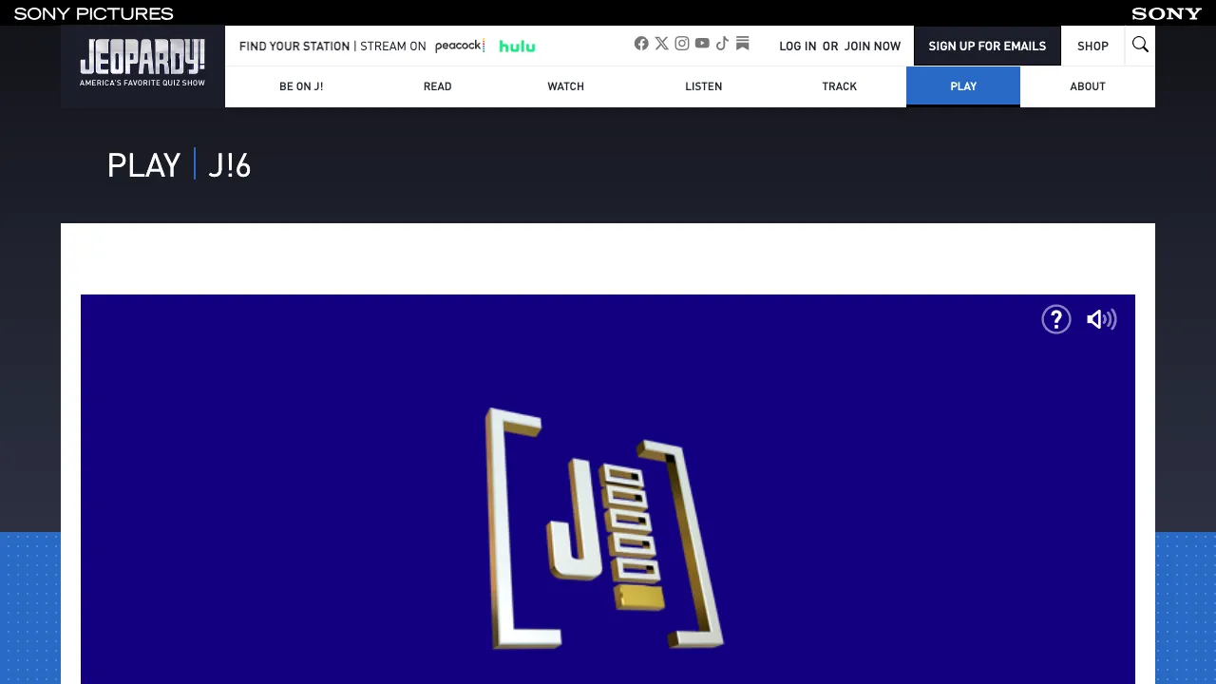
Task: Click the SONY PICTURES text in top bar
Action: click(x=94, y=13)
